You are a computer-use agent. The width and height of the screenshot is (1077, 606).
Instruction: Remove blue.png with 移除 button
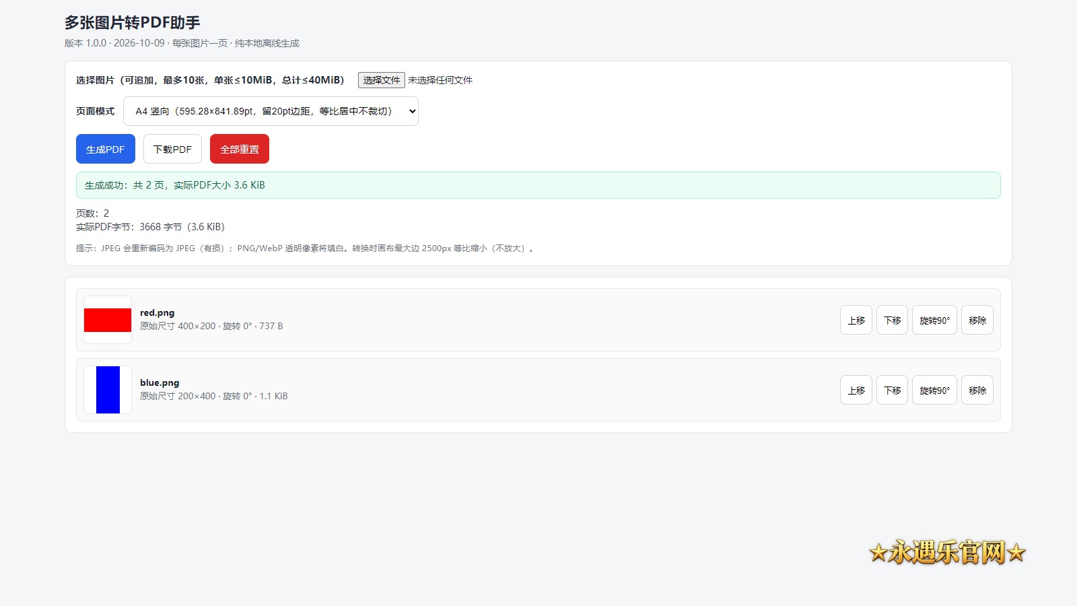pyautogui.click(x=977, y=390)
